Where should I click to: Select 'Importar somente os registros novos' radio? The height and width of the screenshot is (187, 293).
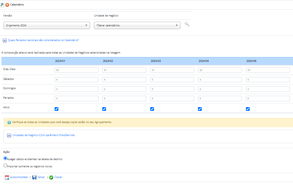pos(5,166)
